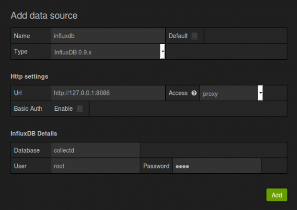Click the InfluxDB Details section title
The image size is (297, 210).
(x=34, y=134)
